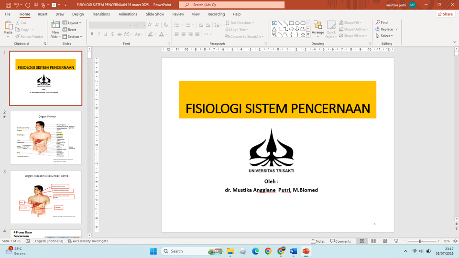The width and height of the screenshot is (459, 258).
Task: Switch to the Animations tab
Action: coord(128,14)
